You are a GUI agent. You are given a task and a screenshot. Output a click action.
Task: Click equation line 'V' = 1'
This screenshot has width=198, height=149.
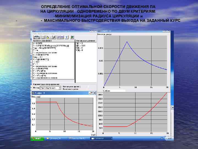(x=35, y=64)
